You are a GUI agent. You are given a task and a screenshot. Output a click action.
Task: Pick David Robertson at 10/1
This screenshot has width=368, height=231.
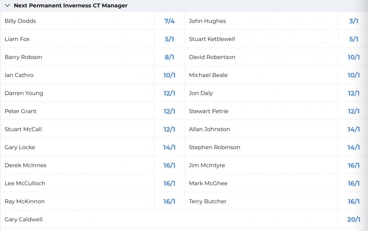click(x=353, y=57)
